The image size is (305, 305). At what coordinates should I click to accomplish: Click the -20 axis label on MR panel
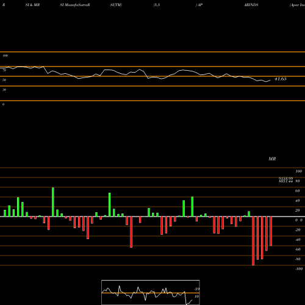(x=298, y=230)
